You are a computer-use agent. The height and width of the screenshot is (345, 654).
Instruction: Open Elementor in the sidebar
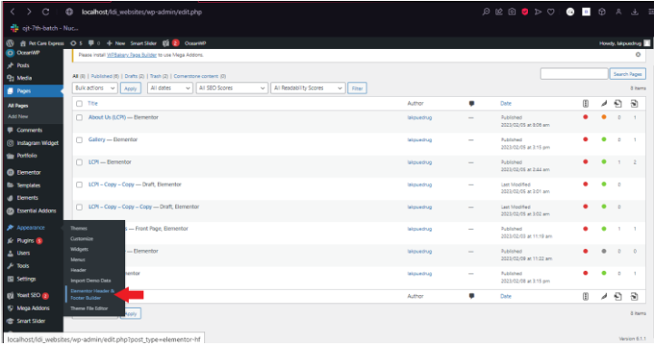28,172
